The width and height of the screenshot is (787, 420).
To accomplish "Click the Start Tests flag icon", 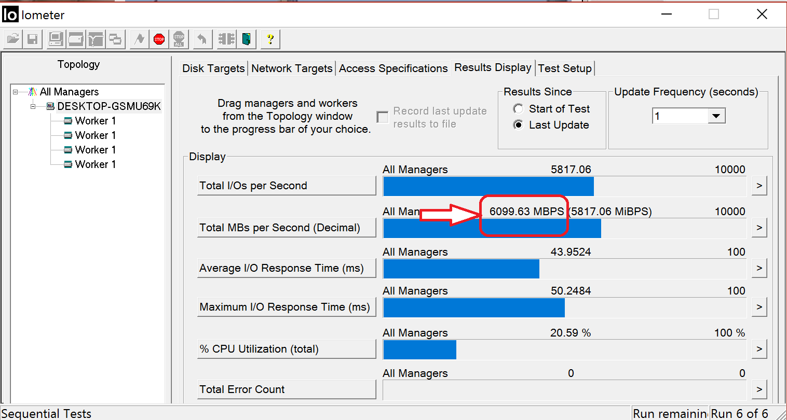I will [139, 39].
